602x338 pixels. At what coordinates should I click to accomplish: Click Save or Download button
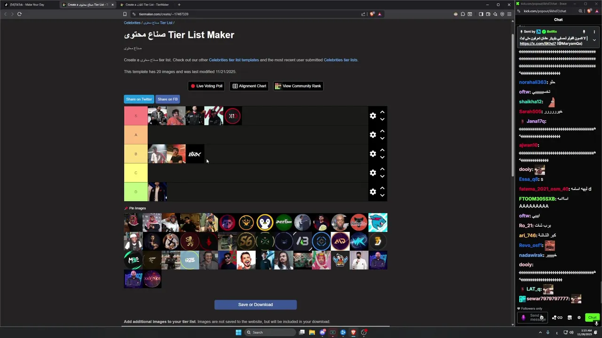(255, 305)
